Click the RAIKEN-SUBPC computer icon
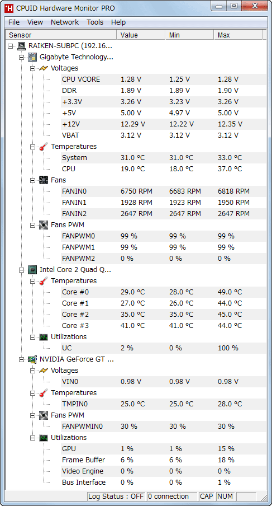 22,46
